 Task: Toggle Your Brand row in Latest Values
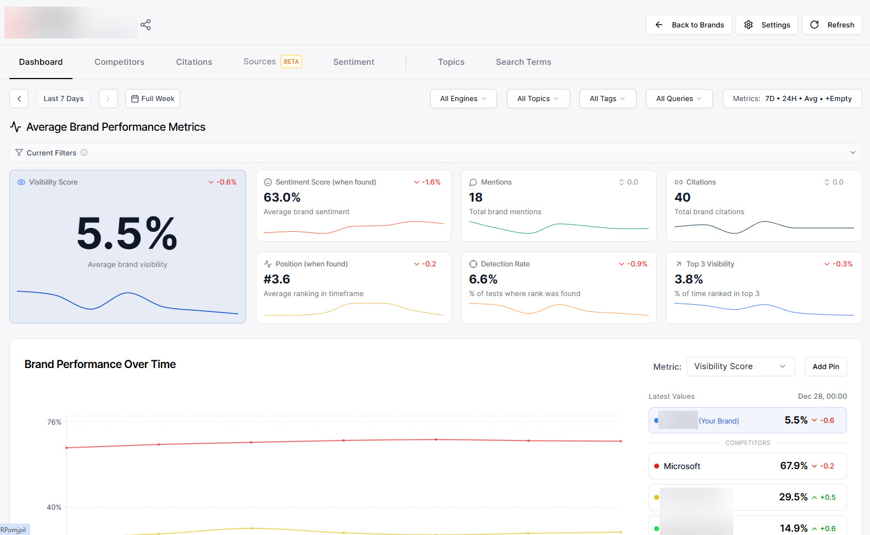[x=747, y=420]
